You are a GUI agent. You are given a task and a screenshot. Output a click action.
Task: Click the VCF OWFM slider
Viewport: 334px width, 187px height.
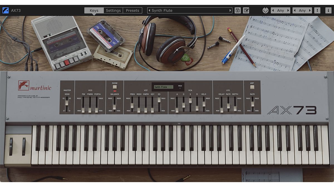(x=146, y=104)
